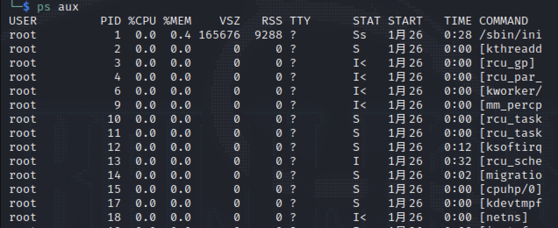Screen dimensions: 558x228
Task: Select the VSZ column header
Action: [229, 21]
